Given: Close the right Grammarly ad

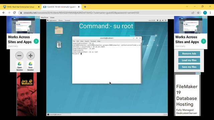Looking at the screenshot, I should click(206, 17).
